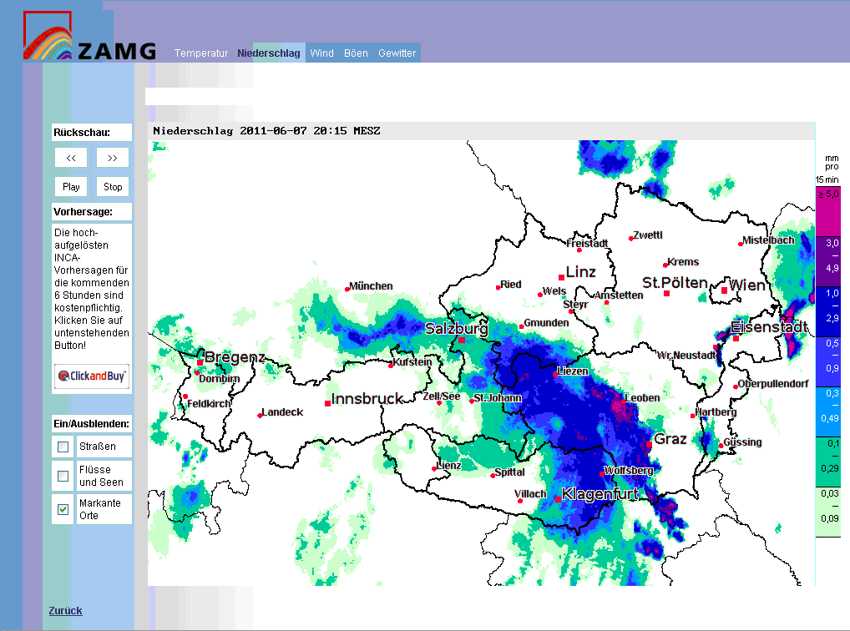
Task: Click the magenta ≥ 5,0 legend swatch
Action: [827, 211]
